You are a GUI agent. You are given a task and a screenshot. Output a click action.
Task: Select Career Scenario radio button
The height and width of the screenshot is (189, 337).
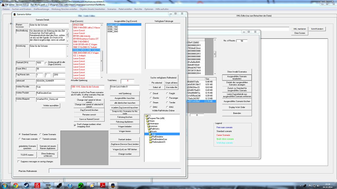(40, 134)
